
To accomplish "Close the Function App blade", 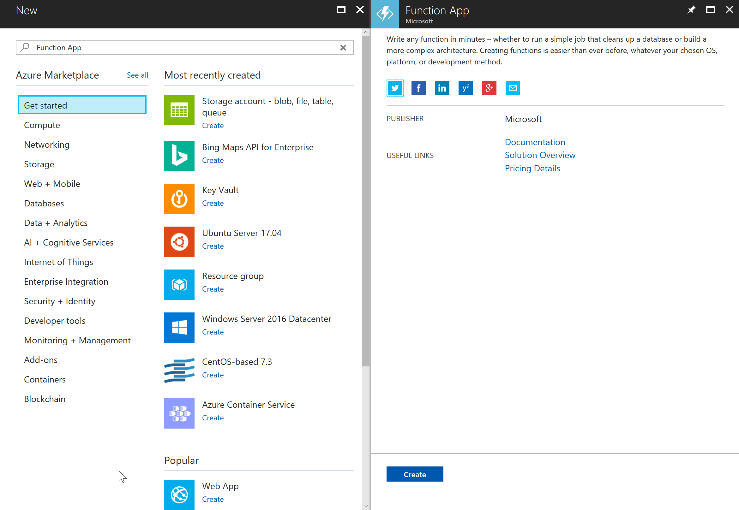I will [x=729, y=9].
